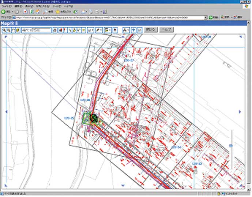The height and width of the screenshot is (197, 252).
Task: Click the browser Stop icon
Action: 25,12
